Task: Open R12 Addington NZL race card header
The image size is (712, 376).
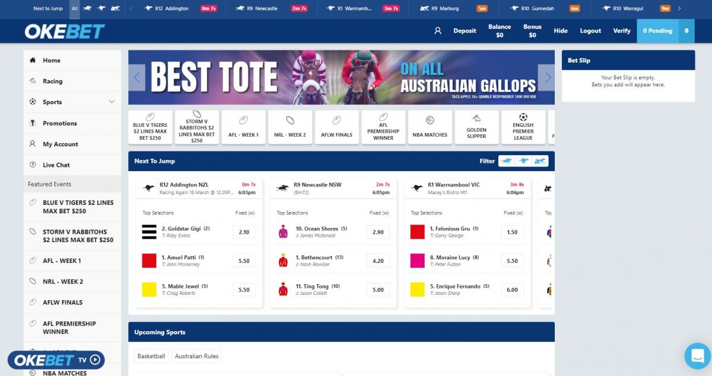Action: coord(199,188)
